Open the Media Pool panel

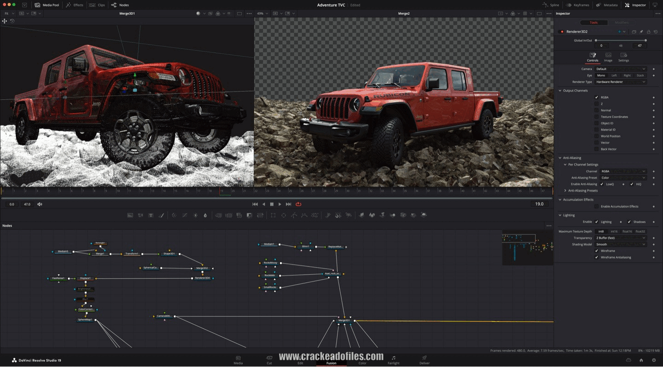[x=47, y=5]
